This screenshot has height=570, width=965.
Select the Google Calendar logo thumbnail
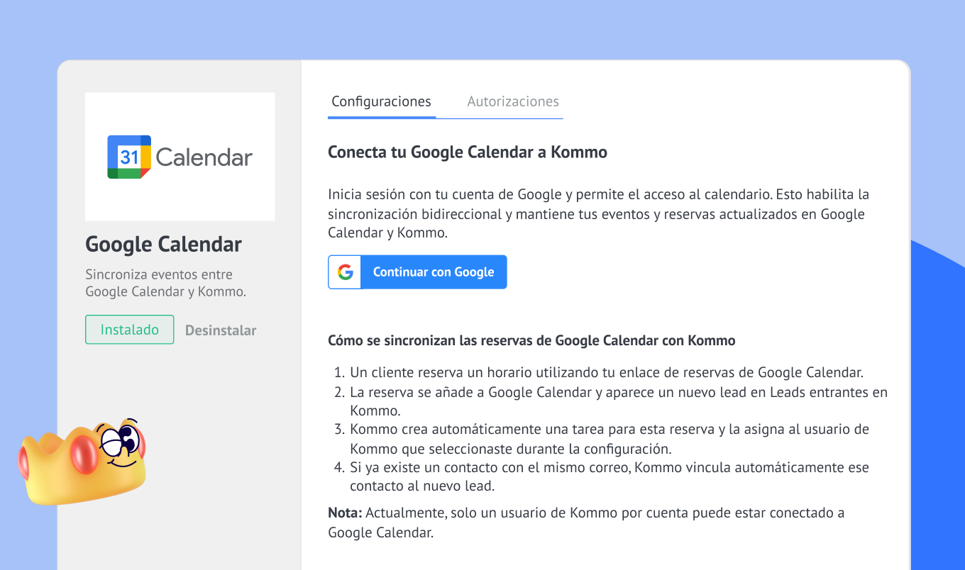[180, 157]
